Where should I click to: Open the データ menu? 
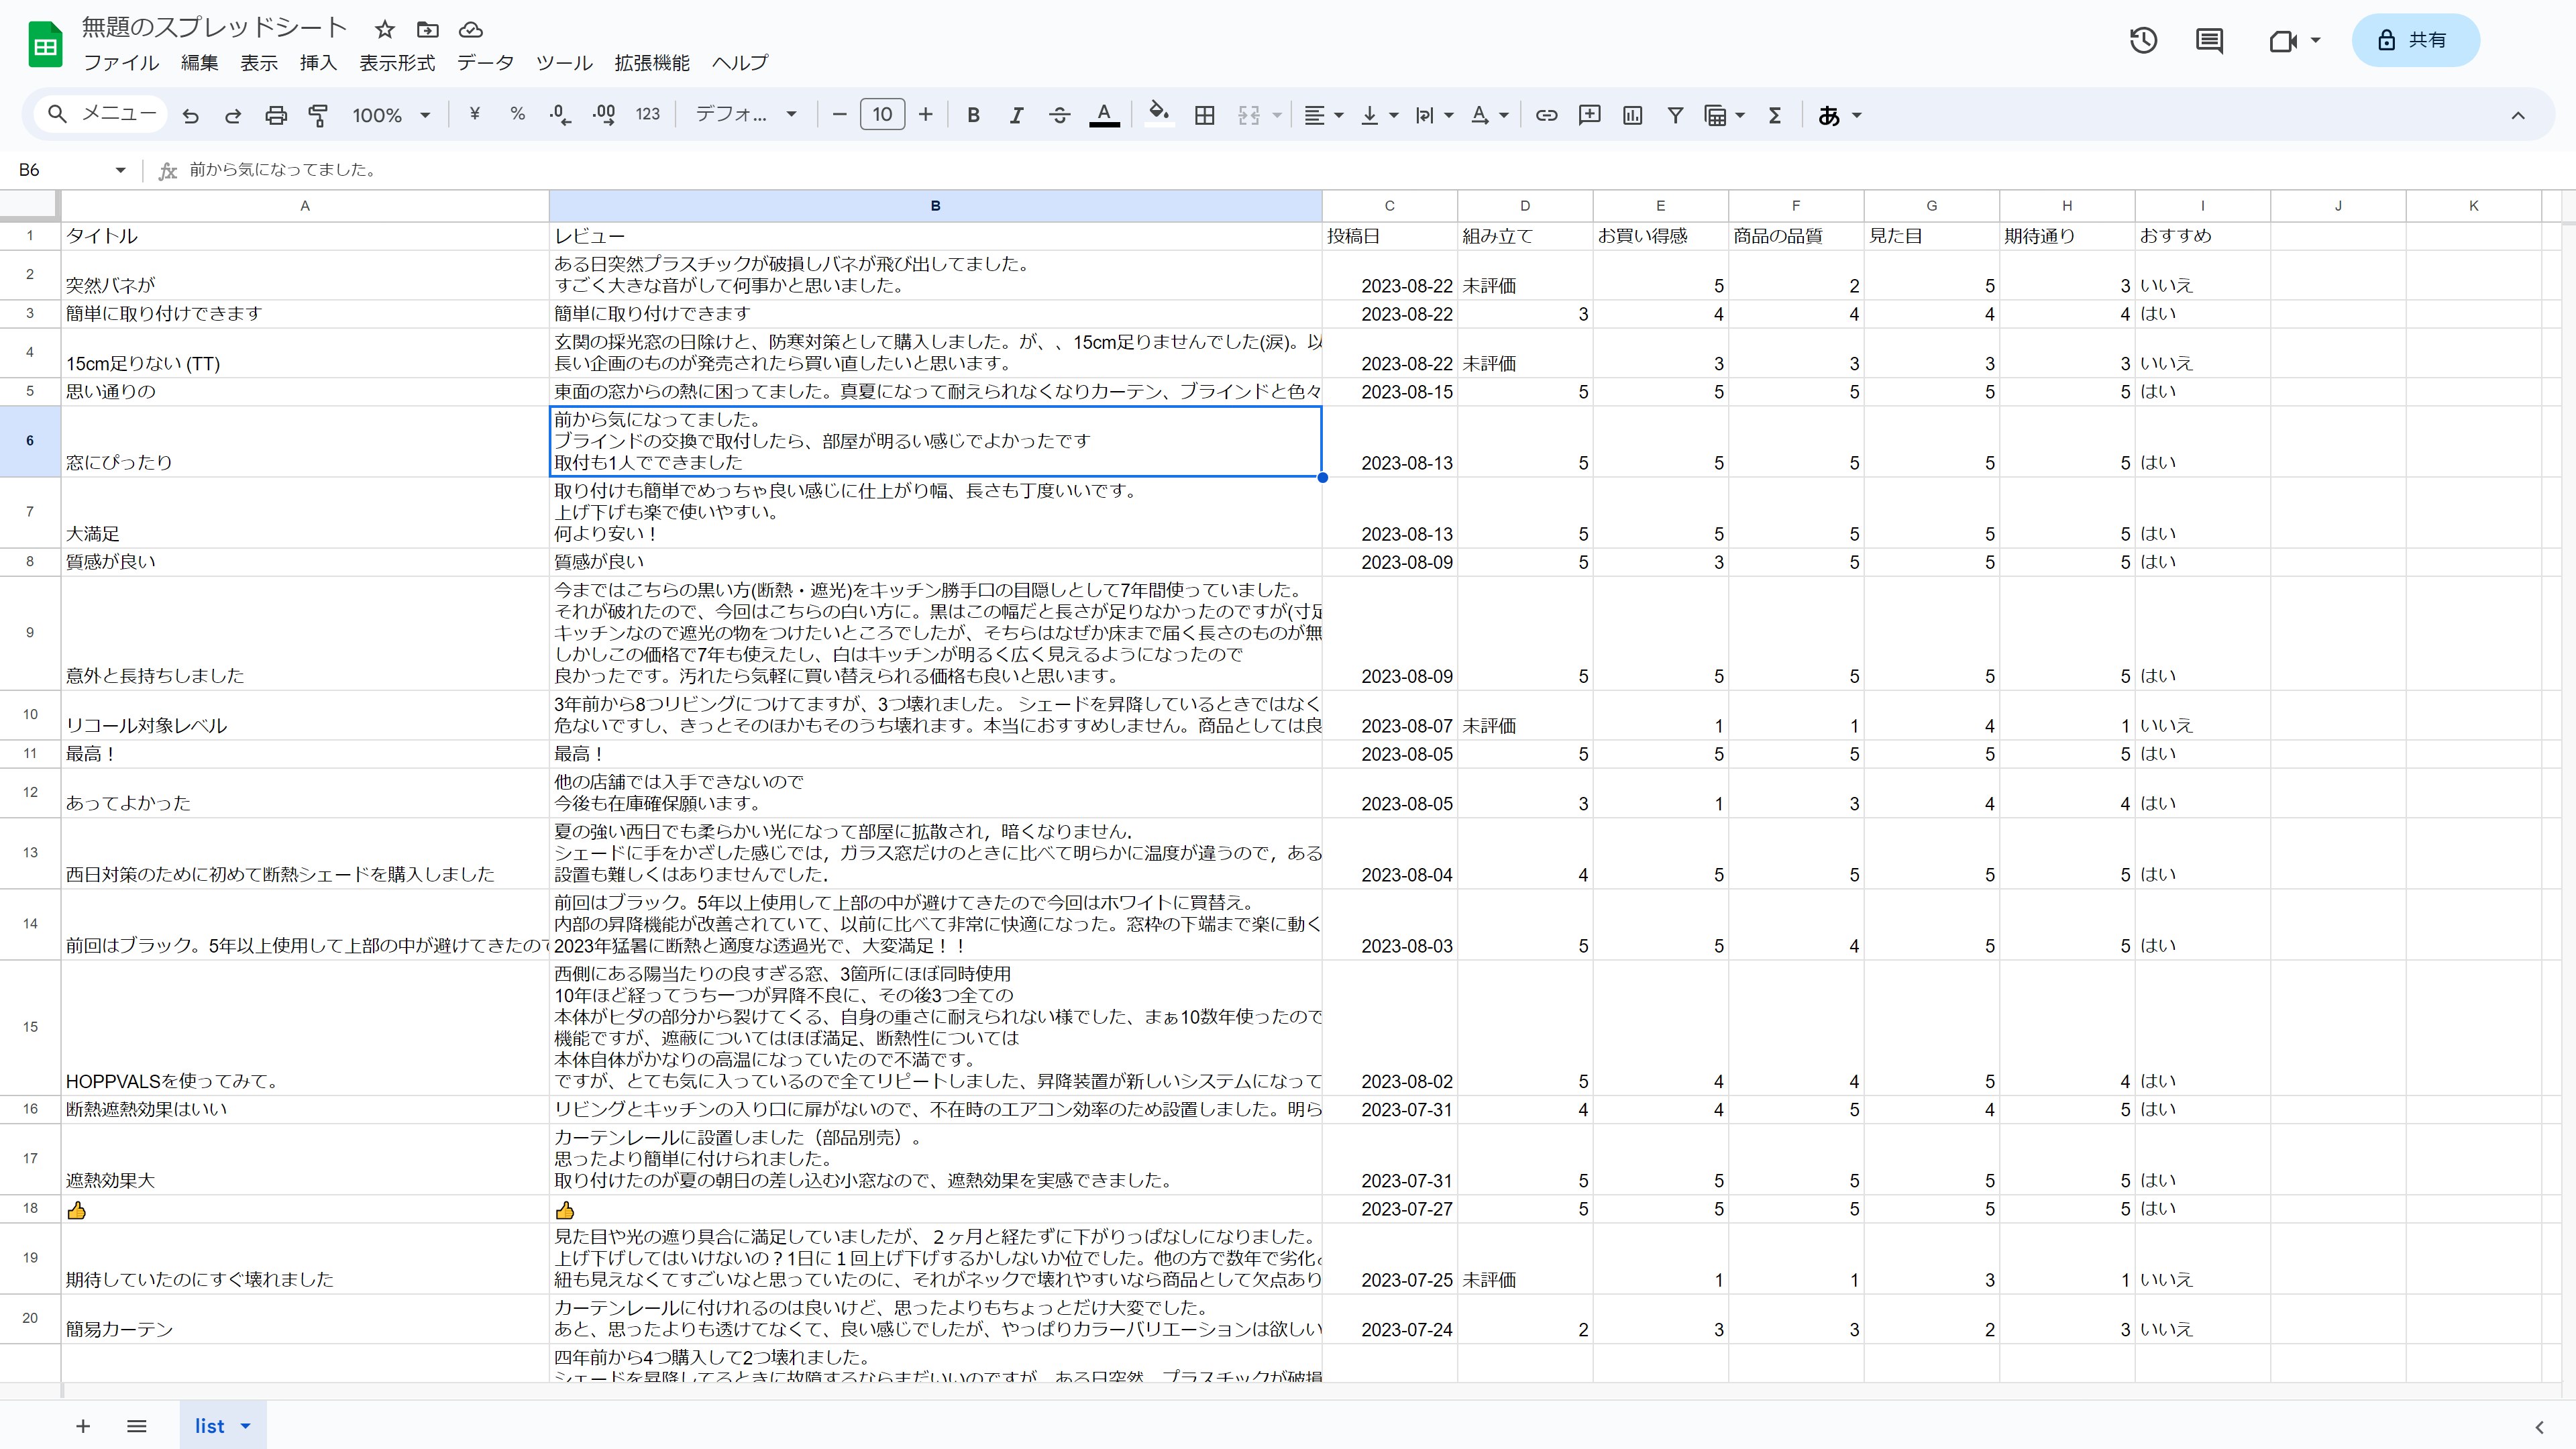[x=485, y=63]
